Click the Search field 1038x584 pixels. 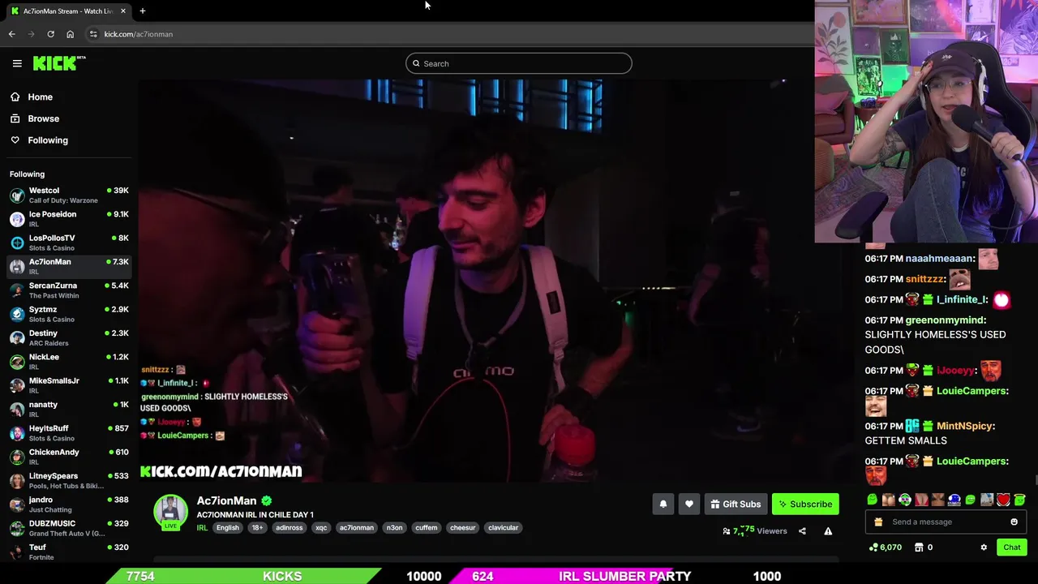(519, 63)
